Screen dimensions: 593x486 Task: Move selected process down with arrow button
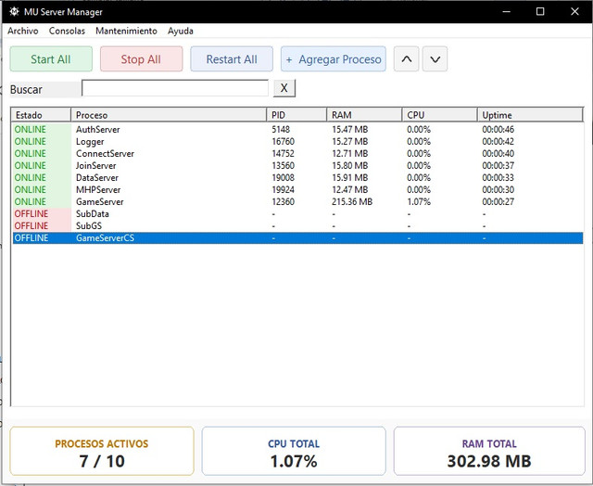coord(435,59)
